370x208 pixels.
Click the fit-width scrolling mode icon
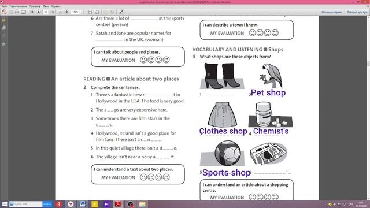pos(90,12)
